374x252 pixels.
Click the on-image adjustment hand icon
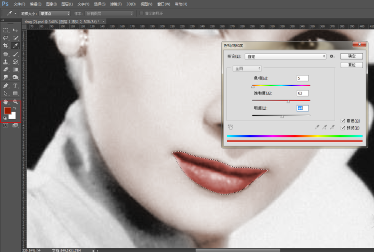pyautogui.click(x=231, y=127)
